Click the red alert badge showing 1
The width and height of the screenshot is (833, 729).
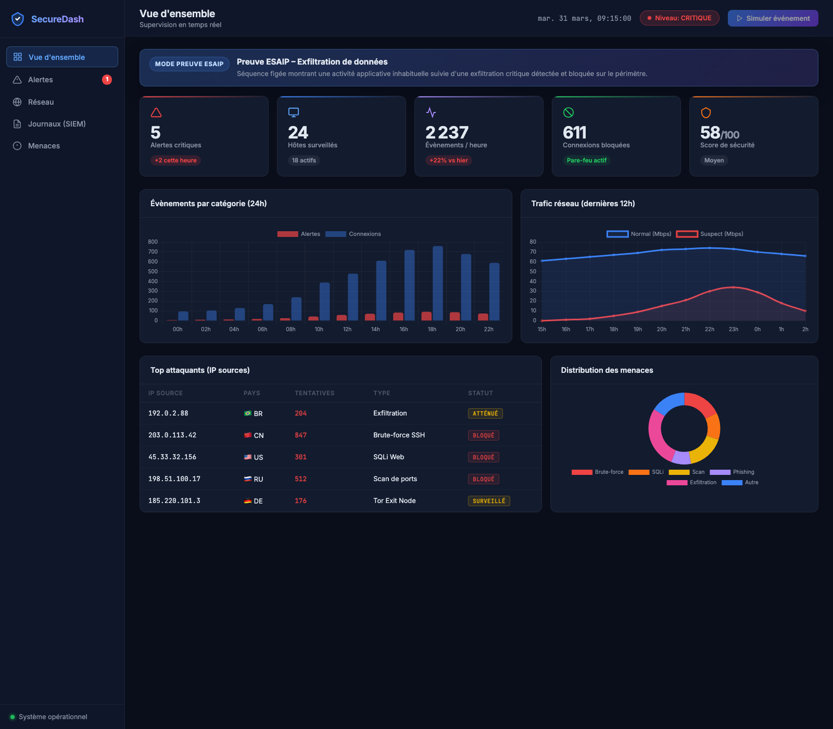pyautogui.click(x=107, y=80)
